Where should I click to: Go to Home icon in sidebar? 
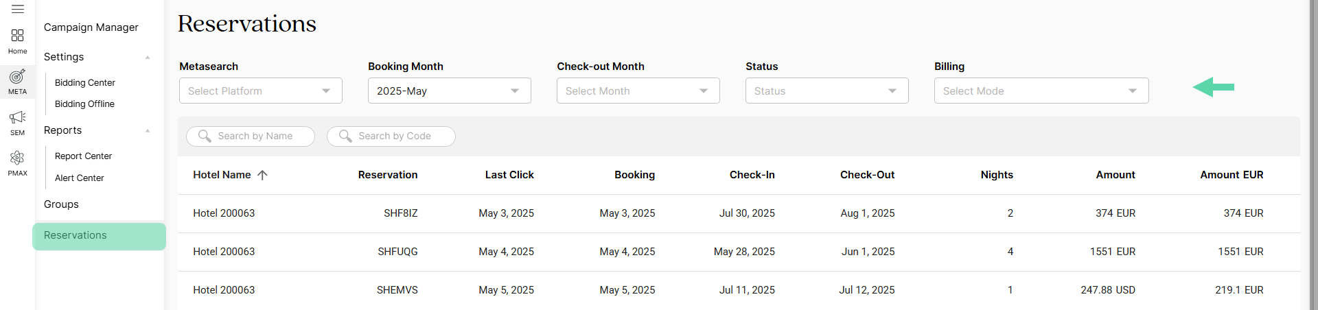click(x=18, y=35)
